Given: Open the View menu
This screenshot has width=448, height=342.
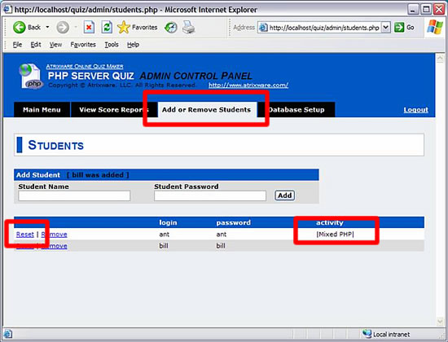Looking at the screenshot, I should (x=55, y=45).
